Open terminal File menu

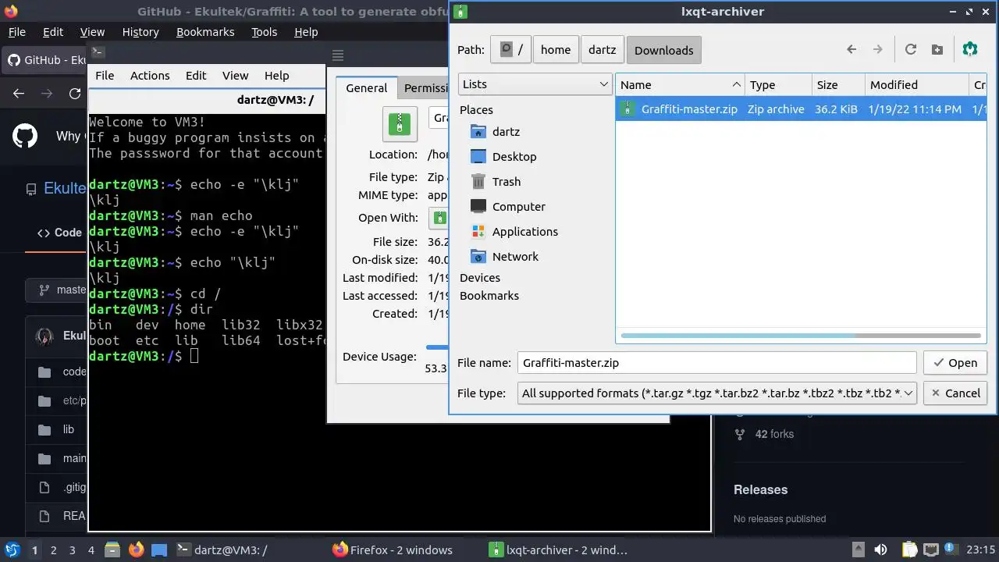[105, 76]
